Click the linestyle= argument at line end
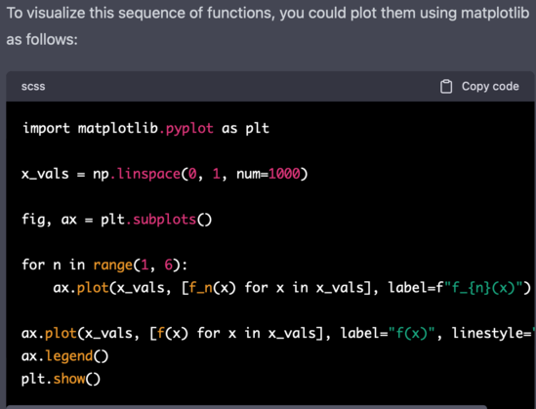The width and height of the screenshot is (536, 409). coord(490,333)
